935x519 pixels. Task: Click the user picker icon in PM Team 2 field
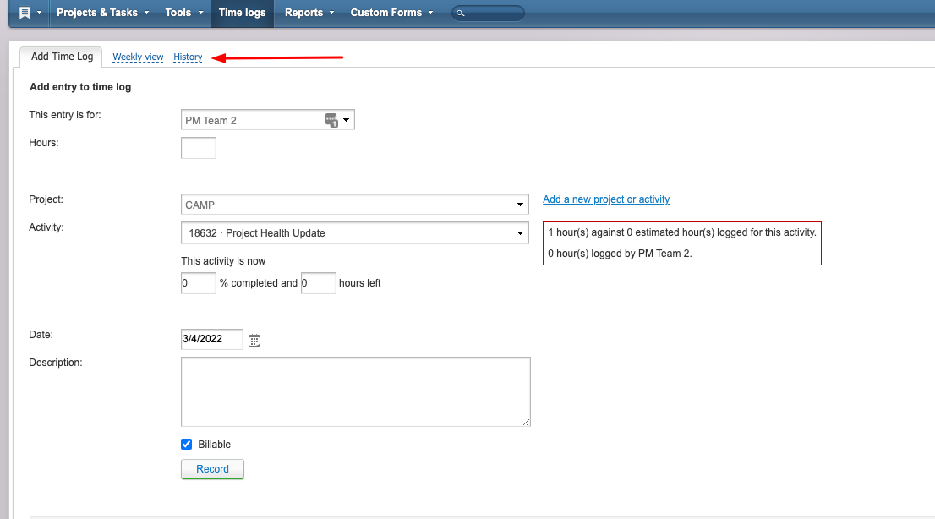point(331,120)
